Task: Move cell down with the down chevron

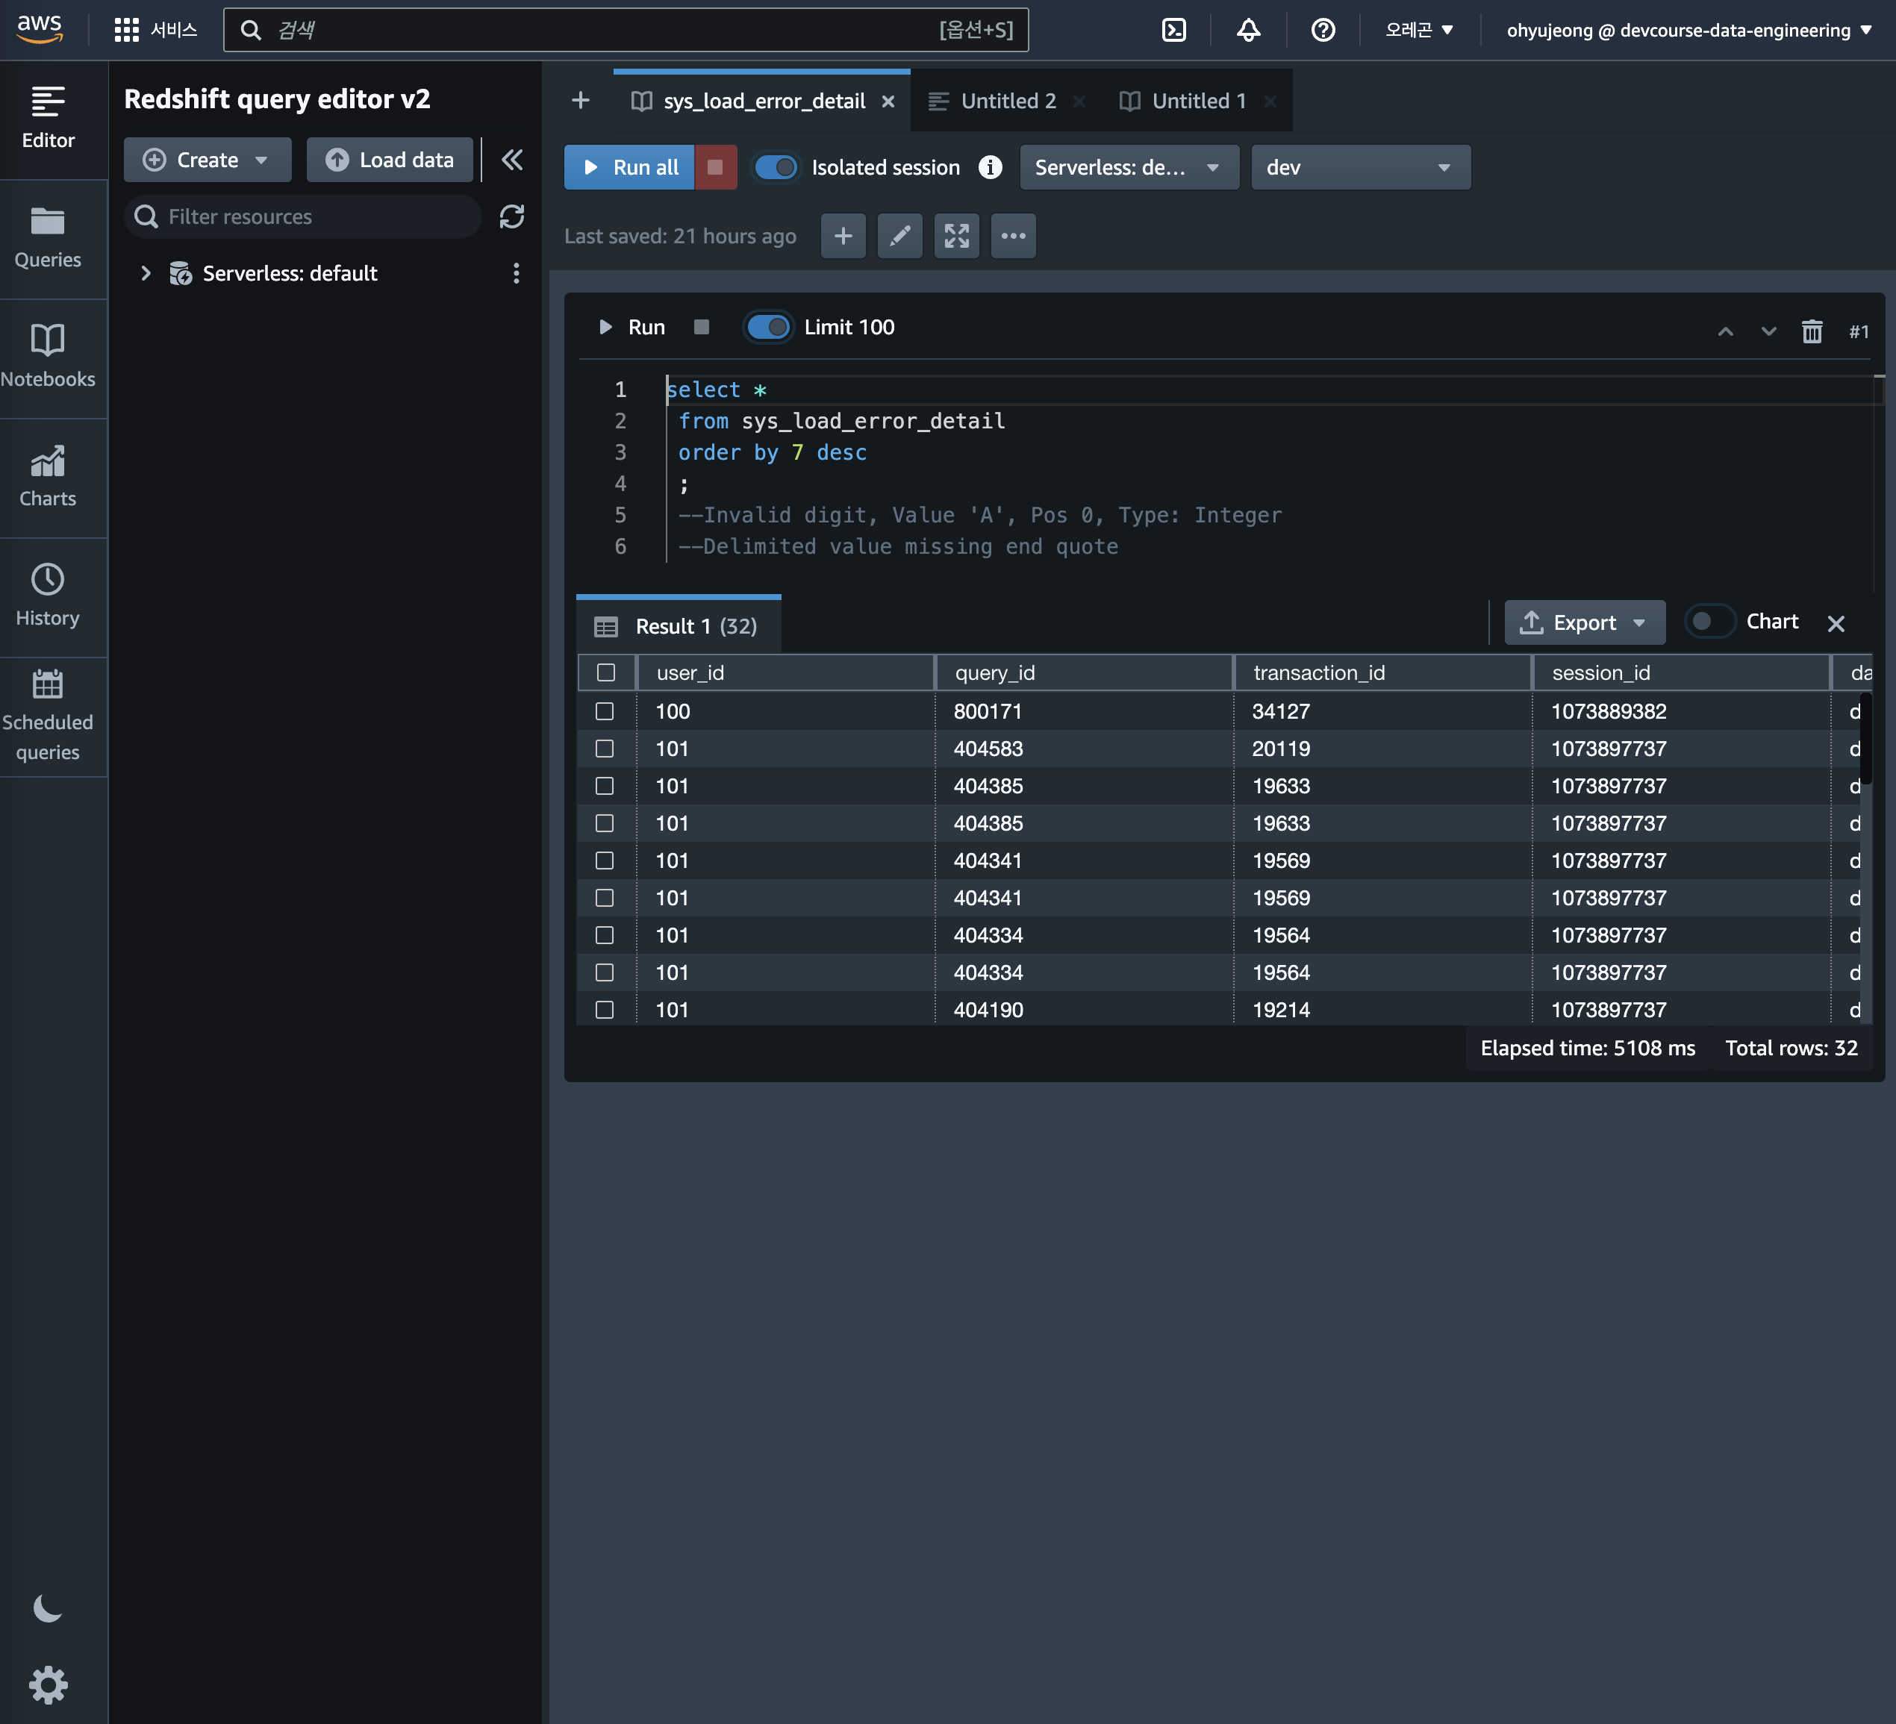Action: pos(1768,331)
